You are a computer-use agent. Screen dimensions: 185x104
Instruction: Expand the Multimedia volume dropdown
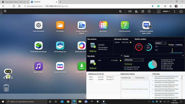coord(134,60)
